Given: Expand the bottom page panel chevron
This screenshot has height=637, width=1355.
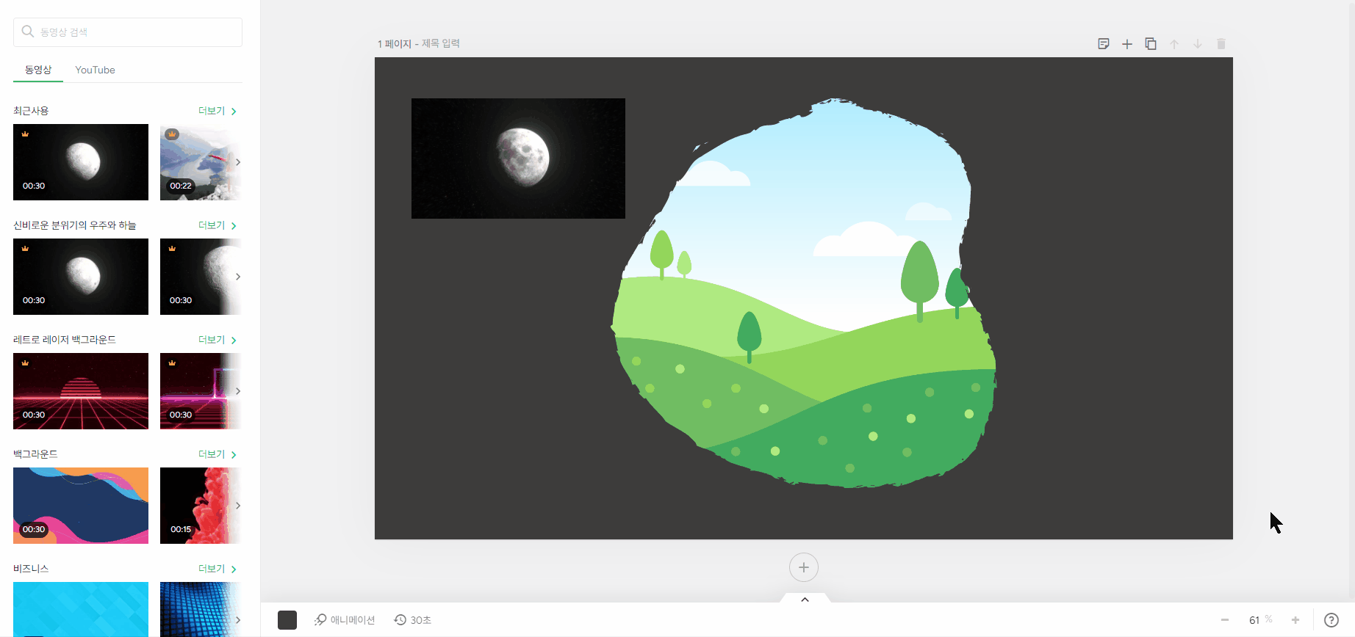Looking at the screenshot, I should 805,600.
